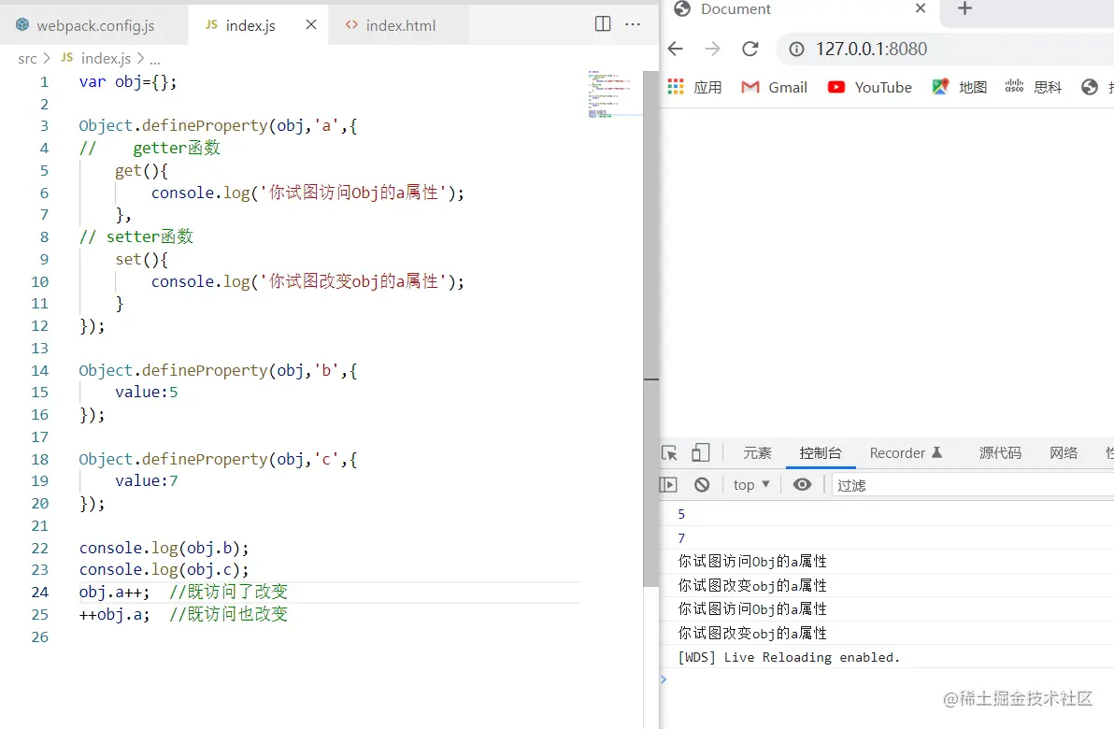
Task: Switch to the 网络 Network panel
Action: [1064, 453]
